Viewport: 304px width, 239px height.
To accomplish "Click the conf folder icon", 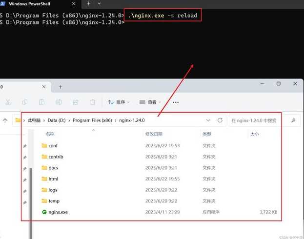I will coord(44,145).
